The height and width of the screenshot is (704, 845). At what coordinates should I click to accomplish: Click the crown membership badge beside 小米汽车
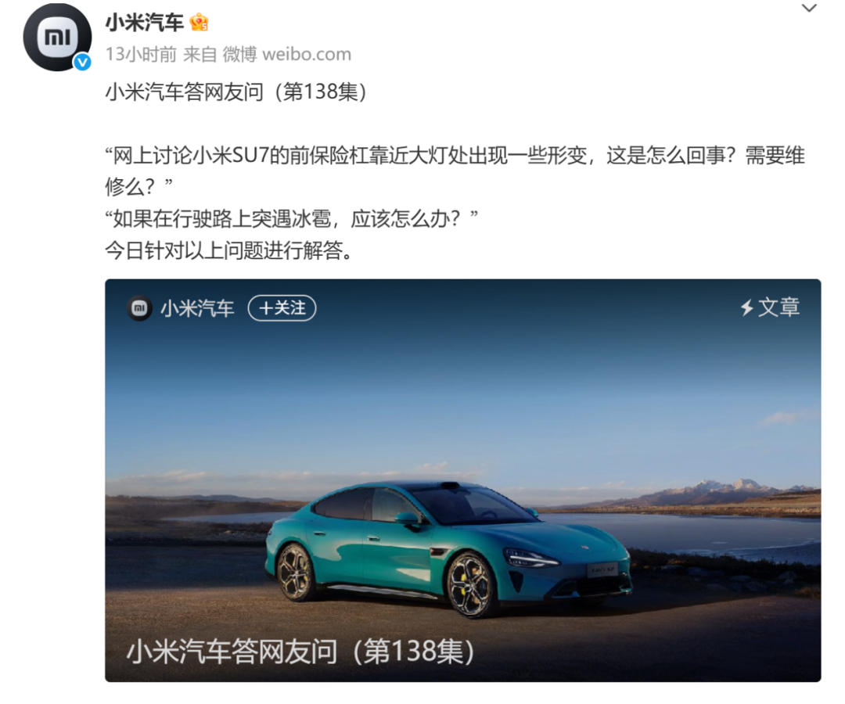pos(199,22)
